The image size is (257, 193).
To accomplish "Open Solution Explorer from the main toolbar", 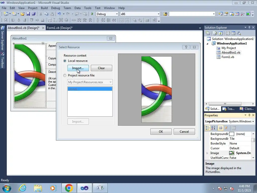I will (x=220, y=14).
